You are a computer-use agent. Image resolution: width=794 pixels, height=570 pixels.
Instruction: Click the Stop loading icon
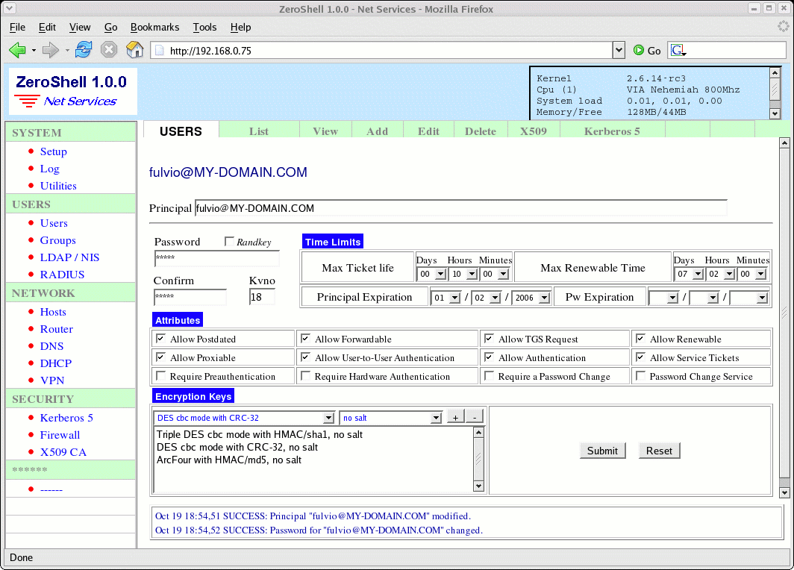point(109,49)
